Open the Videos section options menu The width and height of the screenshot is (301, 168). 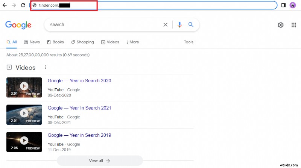coord(46,67)
